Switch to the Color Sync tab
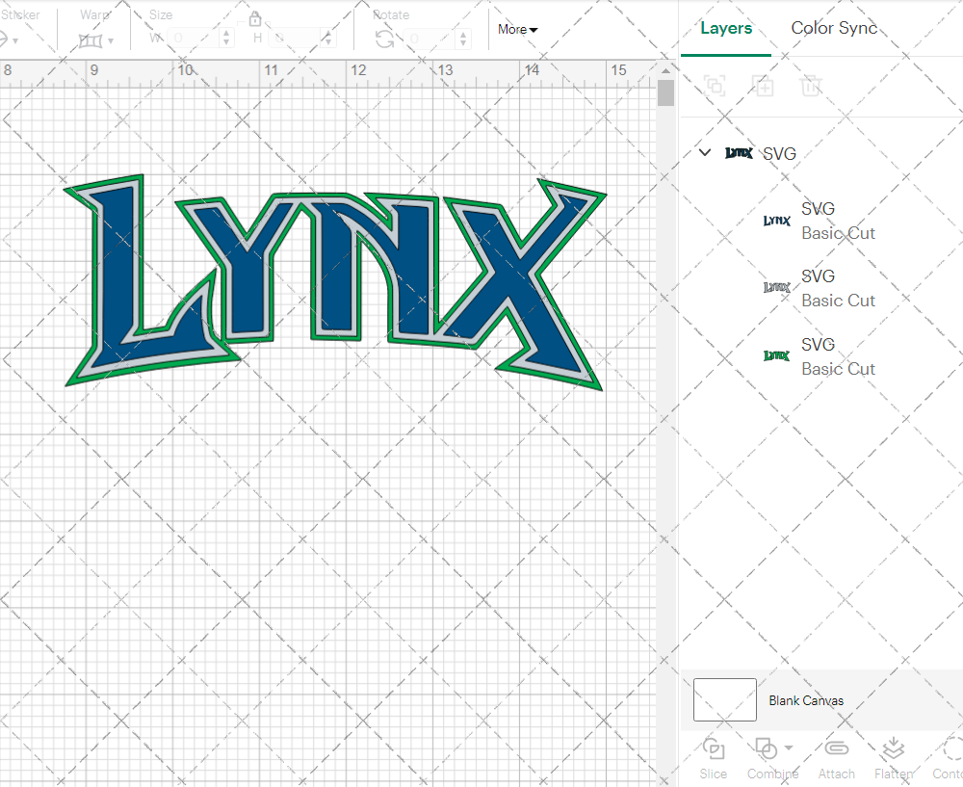The height and width of the screenshot is (787, 963). 834,28
